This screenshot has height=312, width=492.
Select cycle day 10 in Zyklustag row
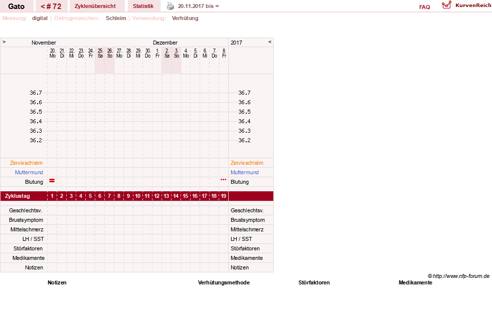tap(138, 196)
